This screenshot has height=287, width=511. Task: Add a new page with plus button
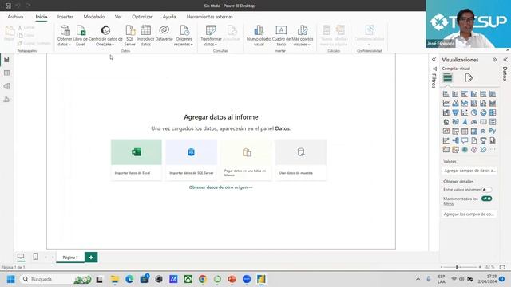coord(91,257)
